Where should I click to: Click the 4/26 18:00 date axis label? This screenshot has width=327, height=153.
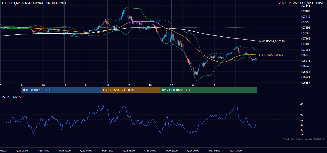[x=129, y=151]
